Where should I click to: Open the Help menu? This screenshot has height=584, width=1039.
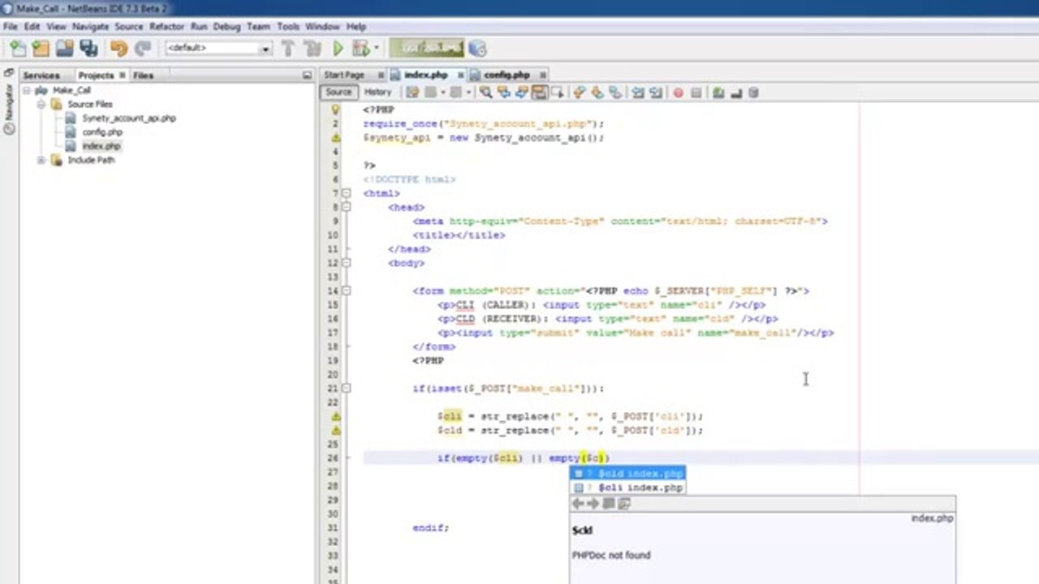coord(356,27)
